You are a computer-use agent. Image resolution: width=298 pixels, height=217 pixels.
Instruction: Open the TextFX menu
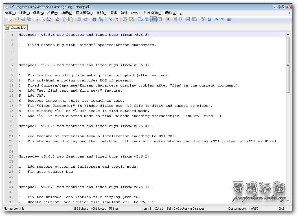(x=135, y=13)
